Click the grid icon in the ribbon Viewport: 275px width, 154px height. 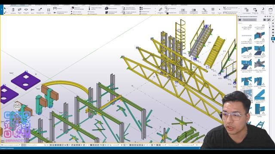coord(213,9)
